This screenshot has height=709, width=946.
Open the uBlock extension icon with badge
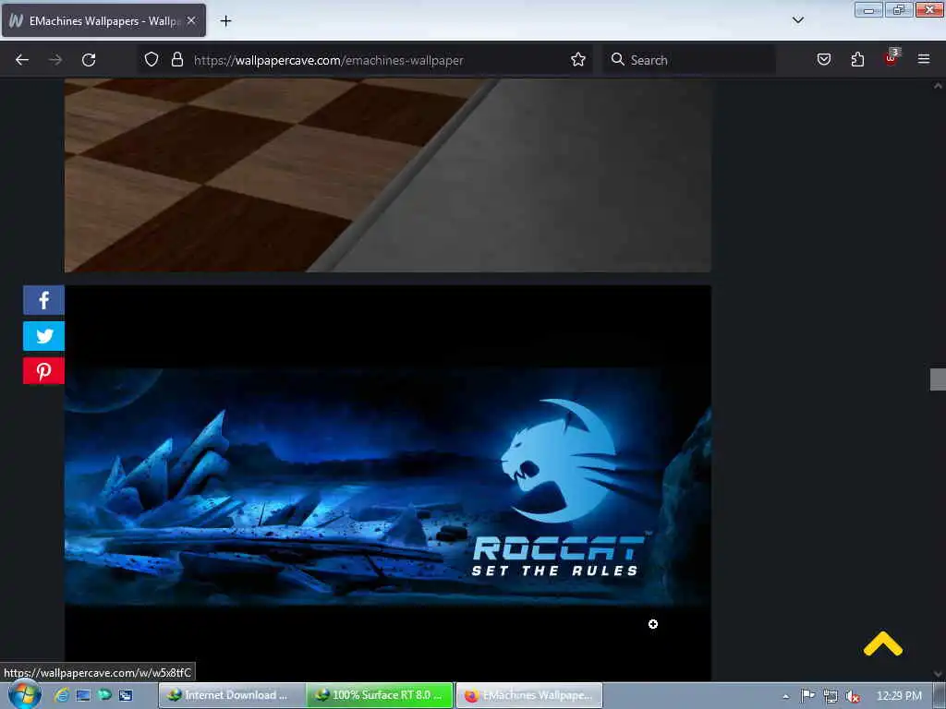[891, 58]
